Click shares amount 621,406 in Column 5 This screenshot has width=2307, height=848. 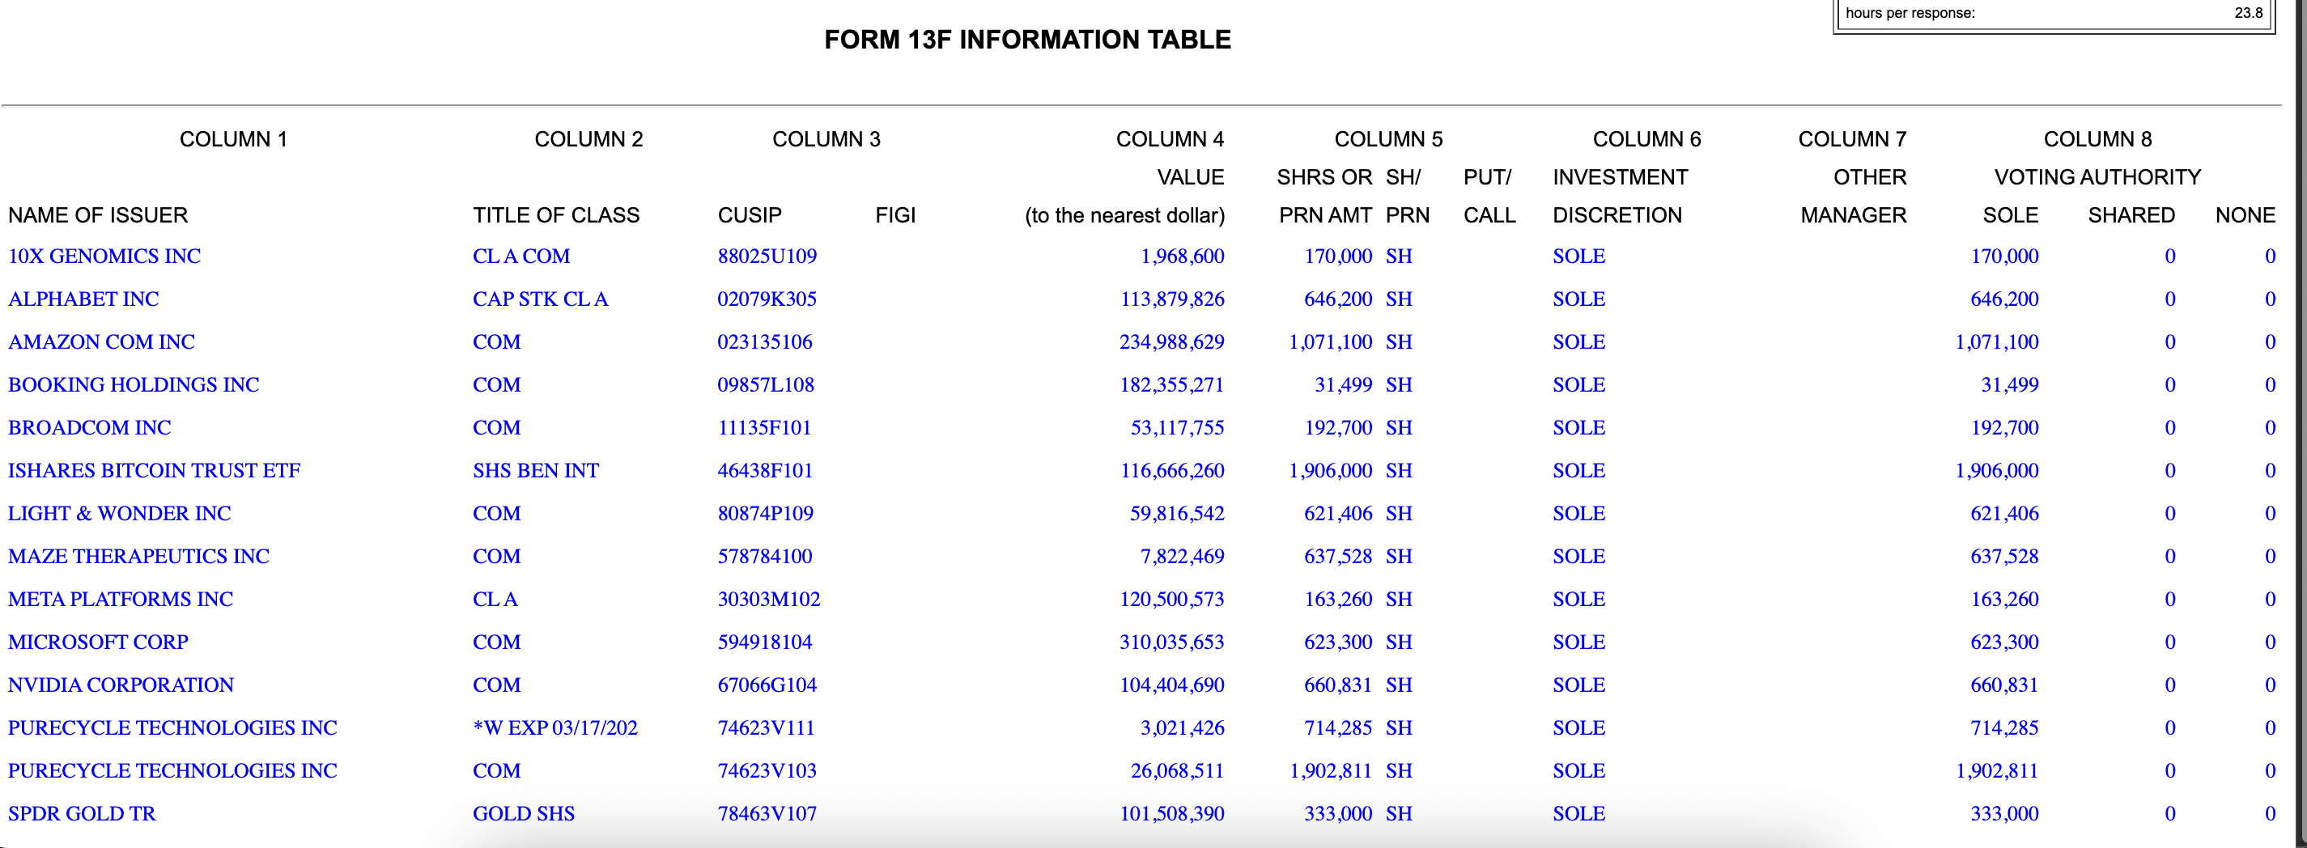[1338, 514]
